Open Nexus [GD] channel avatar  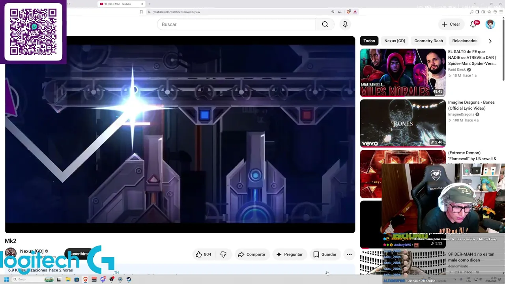click(x=11, y=253)
